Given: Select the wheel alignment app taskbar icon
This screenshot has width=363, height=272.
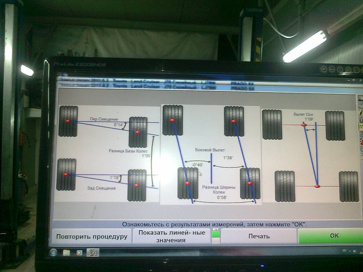Looking at the screenshot, I should 93,253.
